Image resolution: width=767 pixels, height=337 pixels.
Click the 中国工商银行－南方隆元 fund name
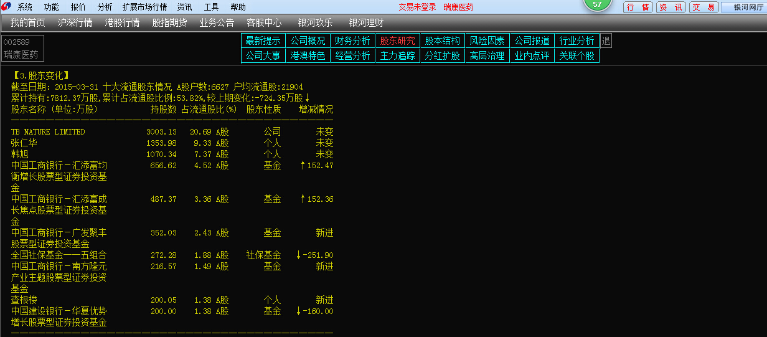point(59,267)
